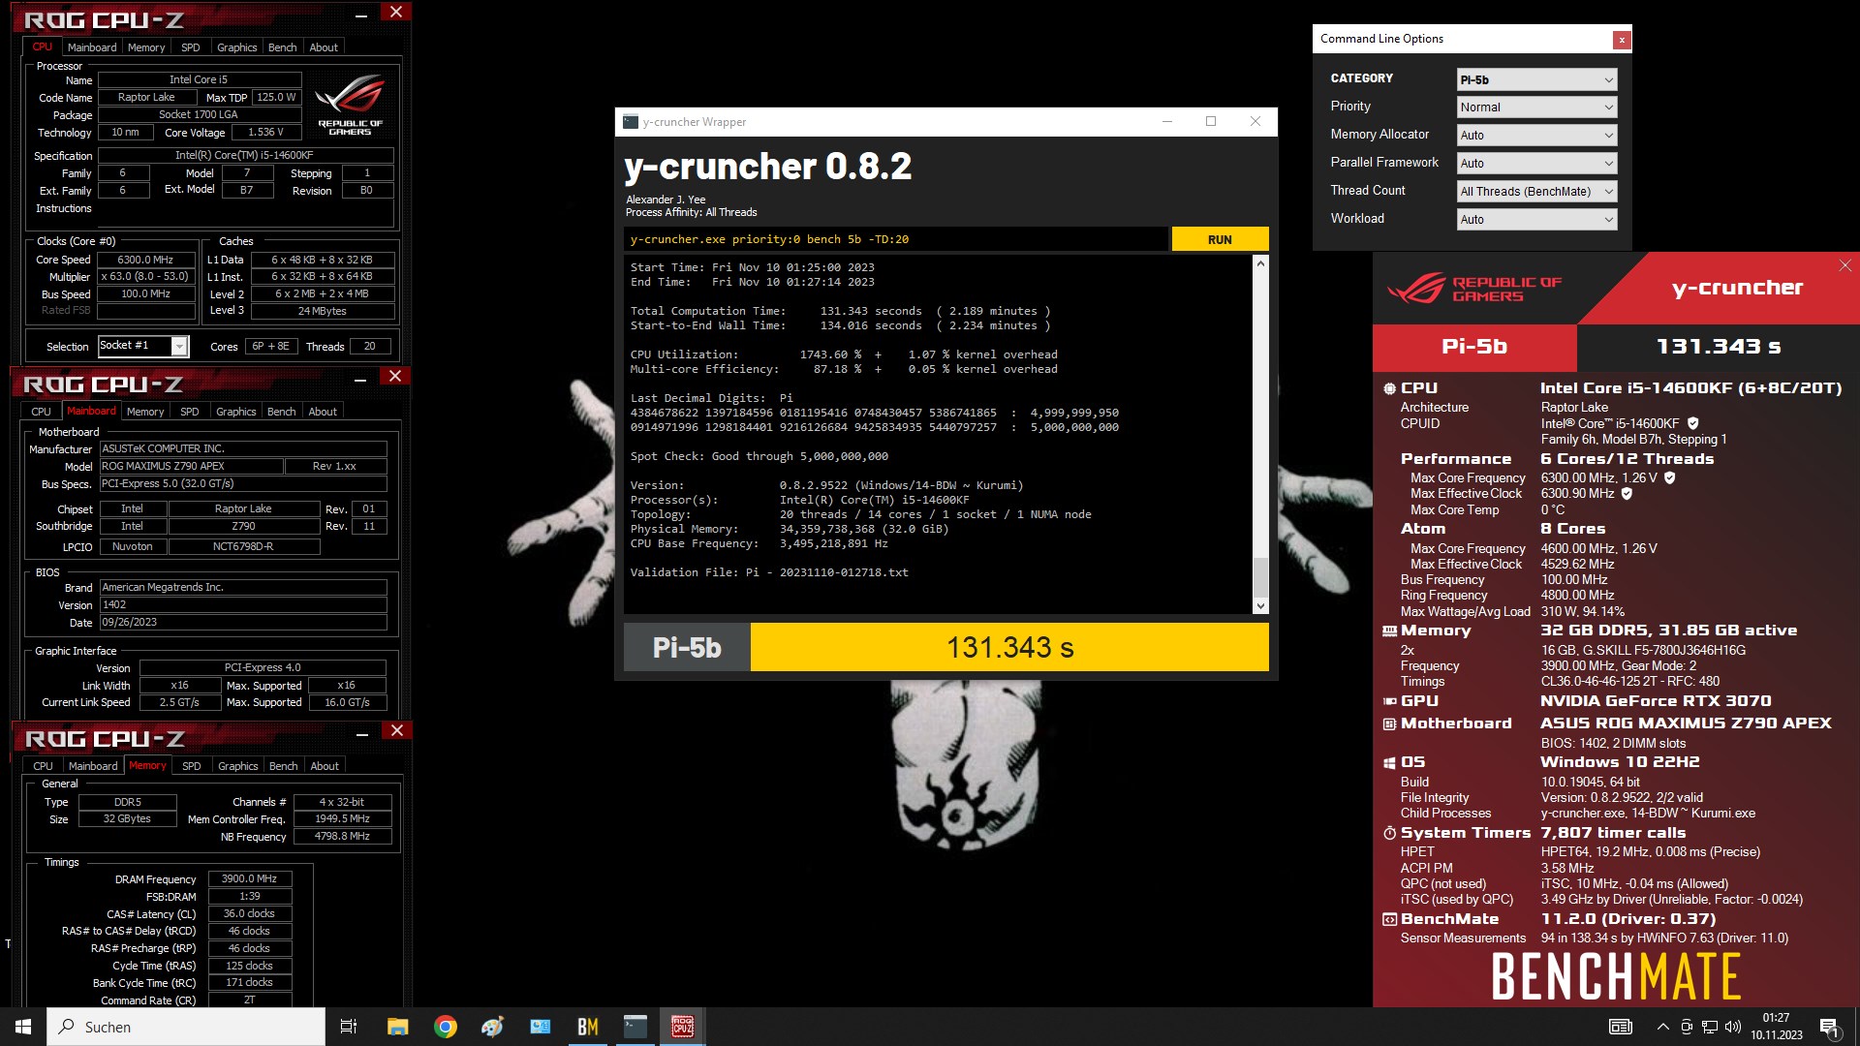Click the System Timers clock icon

pos(1389,833)
